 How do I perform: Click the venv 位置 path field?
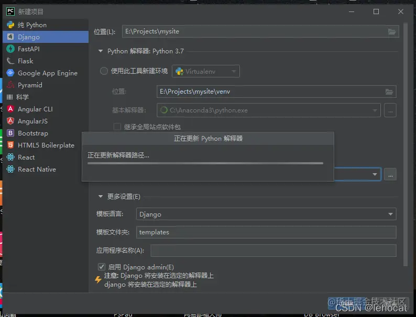tap(277, 92)
